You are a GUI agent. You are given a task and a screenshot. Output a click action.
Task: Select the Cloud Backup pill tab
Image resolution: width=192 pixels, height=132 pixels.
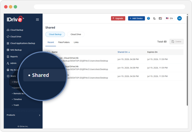tap(55, 34)
